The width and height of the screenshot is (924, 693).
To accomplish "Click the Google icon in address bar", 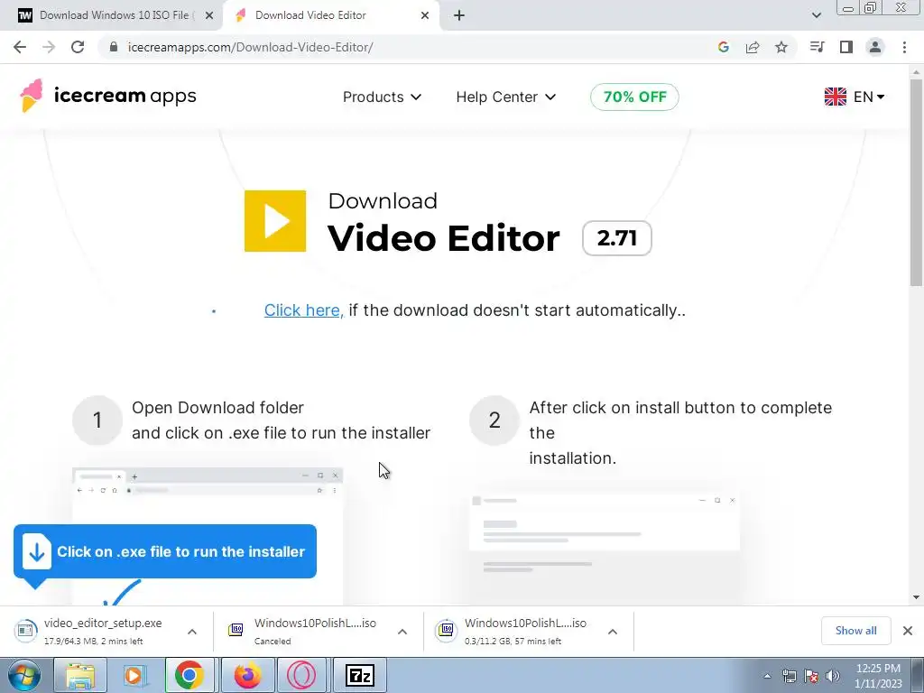I will click(x=724, y=47).
